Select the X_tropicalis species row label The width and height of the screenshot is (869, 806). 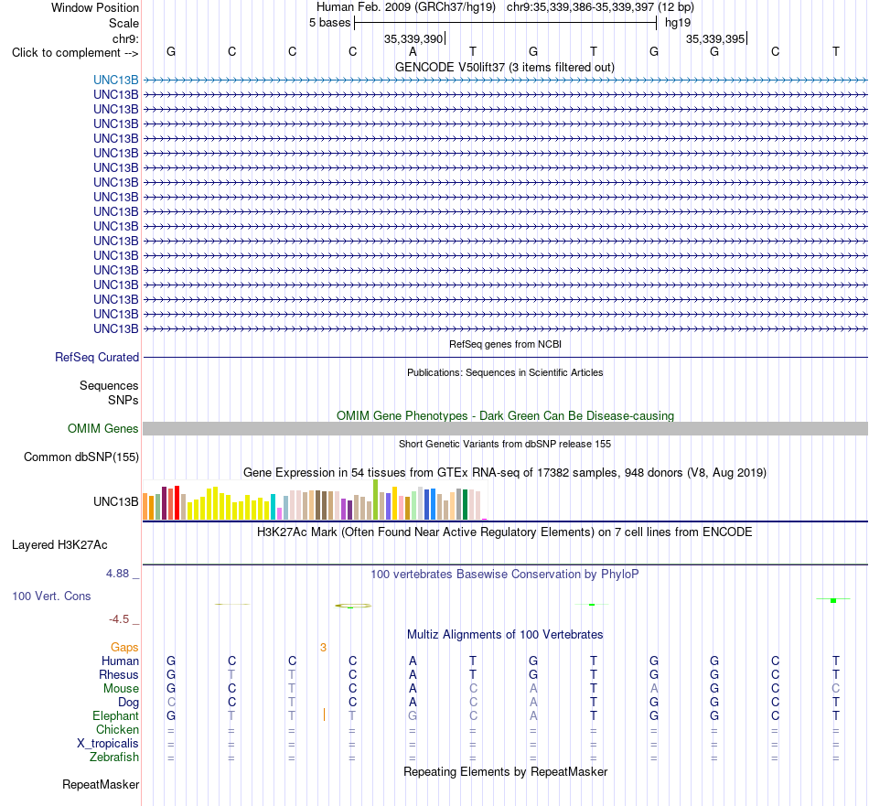(108, 744)
